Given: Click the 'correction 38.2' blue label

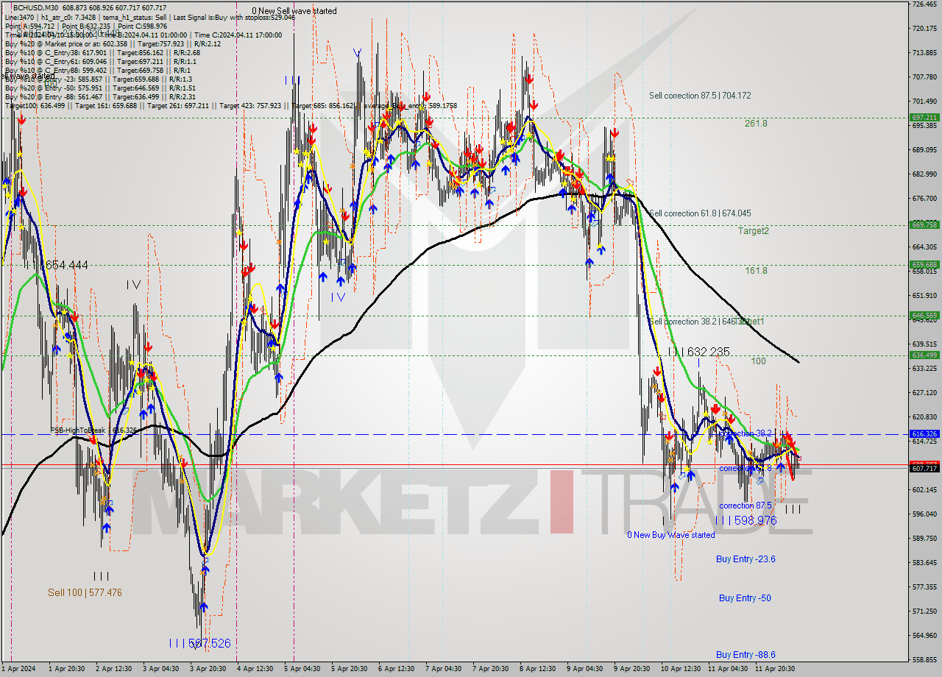Looking at the screenshot, I should [x=746, y=434].
